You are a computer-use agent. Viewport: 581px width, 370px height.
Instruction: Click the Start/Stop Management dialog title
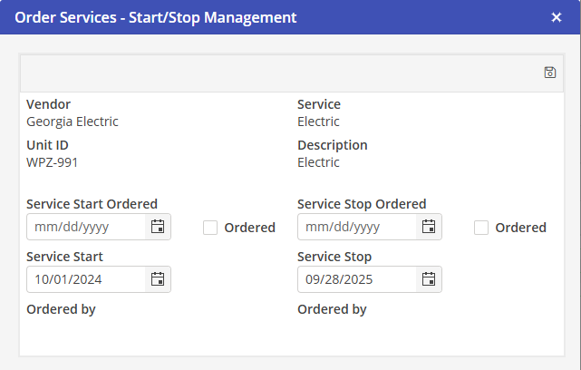156,17
